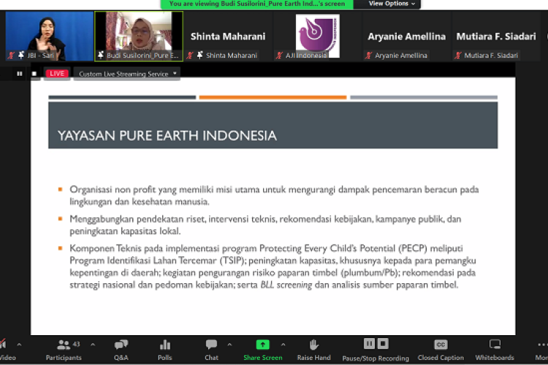
Task: Open the Chat panel
Action: (211, 348)
